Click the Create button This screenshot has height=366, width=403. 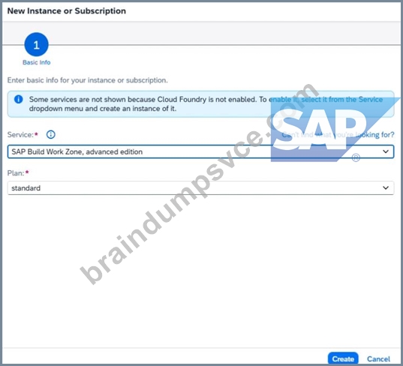(343, 358)
